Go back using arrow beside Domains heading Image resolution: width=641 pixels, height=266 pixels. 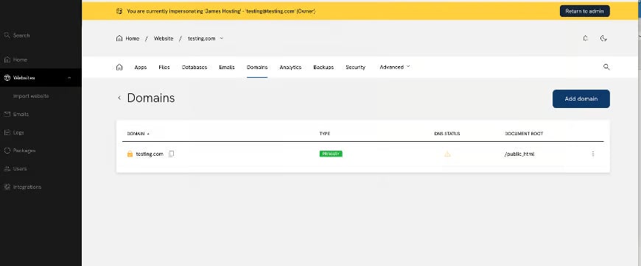coord(119,98)
